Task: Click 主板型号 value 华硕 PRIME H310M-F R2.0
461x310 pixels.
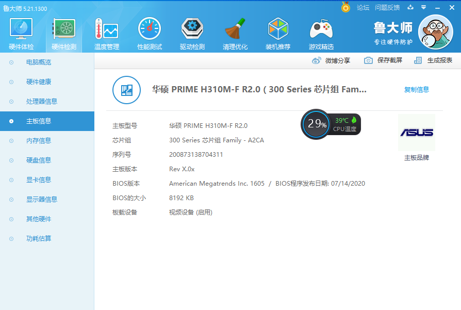Action: pyautogui.click(x=208, y=126)
